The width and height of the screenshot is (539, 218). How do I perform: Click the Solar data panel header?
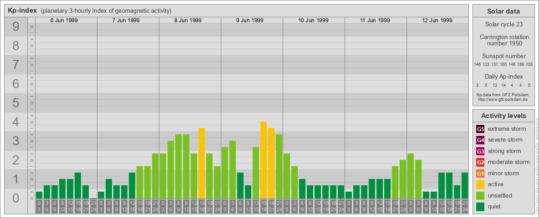pyautogui.click(x=503, y=11)
